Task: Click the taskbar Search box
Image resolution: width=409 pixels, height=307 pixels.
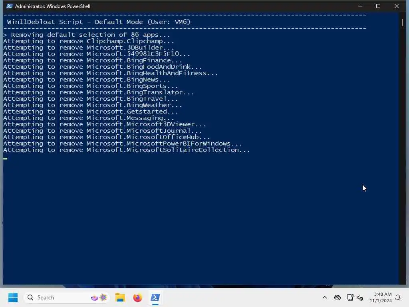Action: click(x=67, y=297)
